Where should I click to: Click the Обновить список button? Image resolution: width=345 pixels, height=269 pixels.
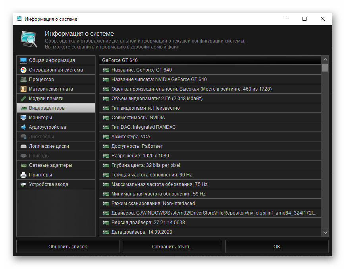click(68, 247)
